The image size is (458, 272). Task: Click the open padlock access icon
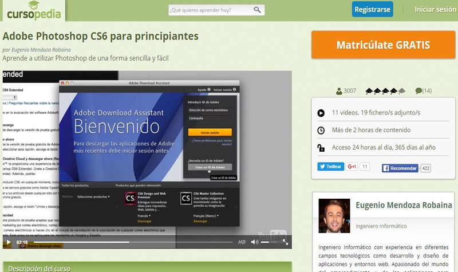[321, 148]
